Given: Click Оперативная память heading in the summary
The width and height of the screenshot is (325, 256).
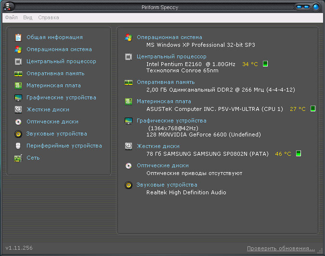Looking at the screenshot, I should pos(166,82).
